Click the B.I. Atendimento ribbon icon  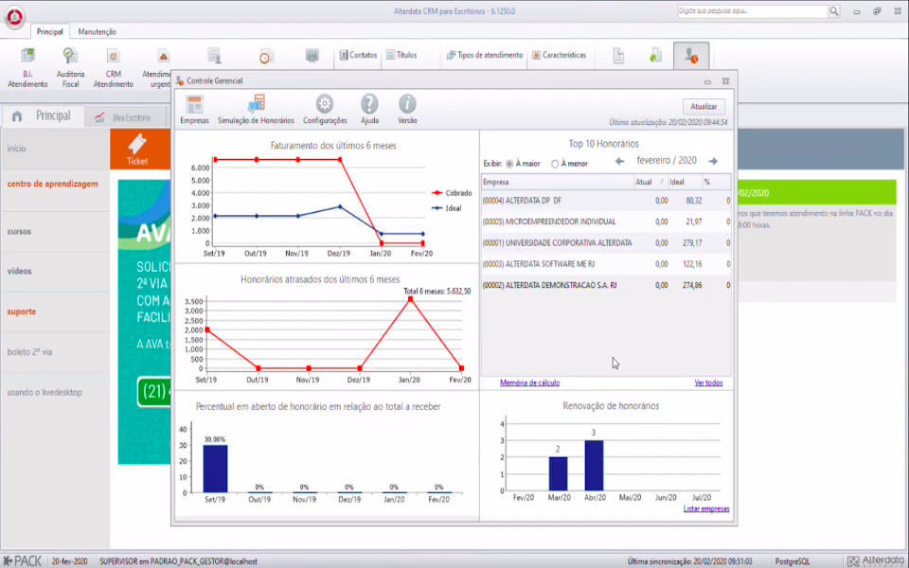click(27, 68)
